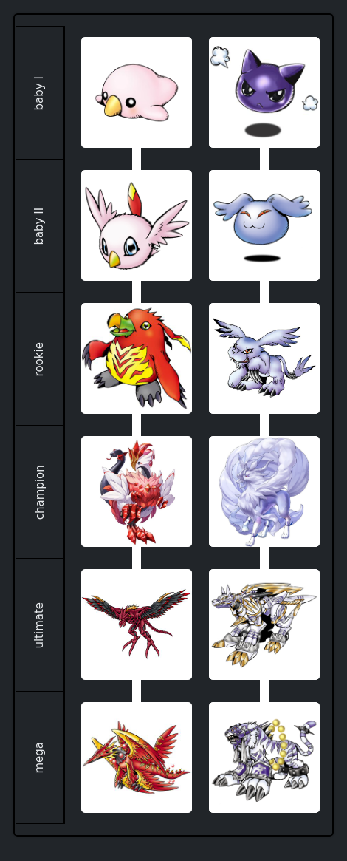The image size is (347, 861).
Task: Click connector between pink blob and chick
Action: coord(137,159)
